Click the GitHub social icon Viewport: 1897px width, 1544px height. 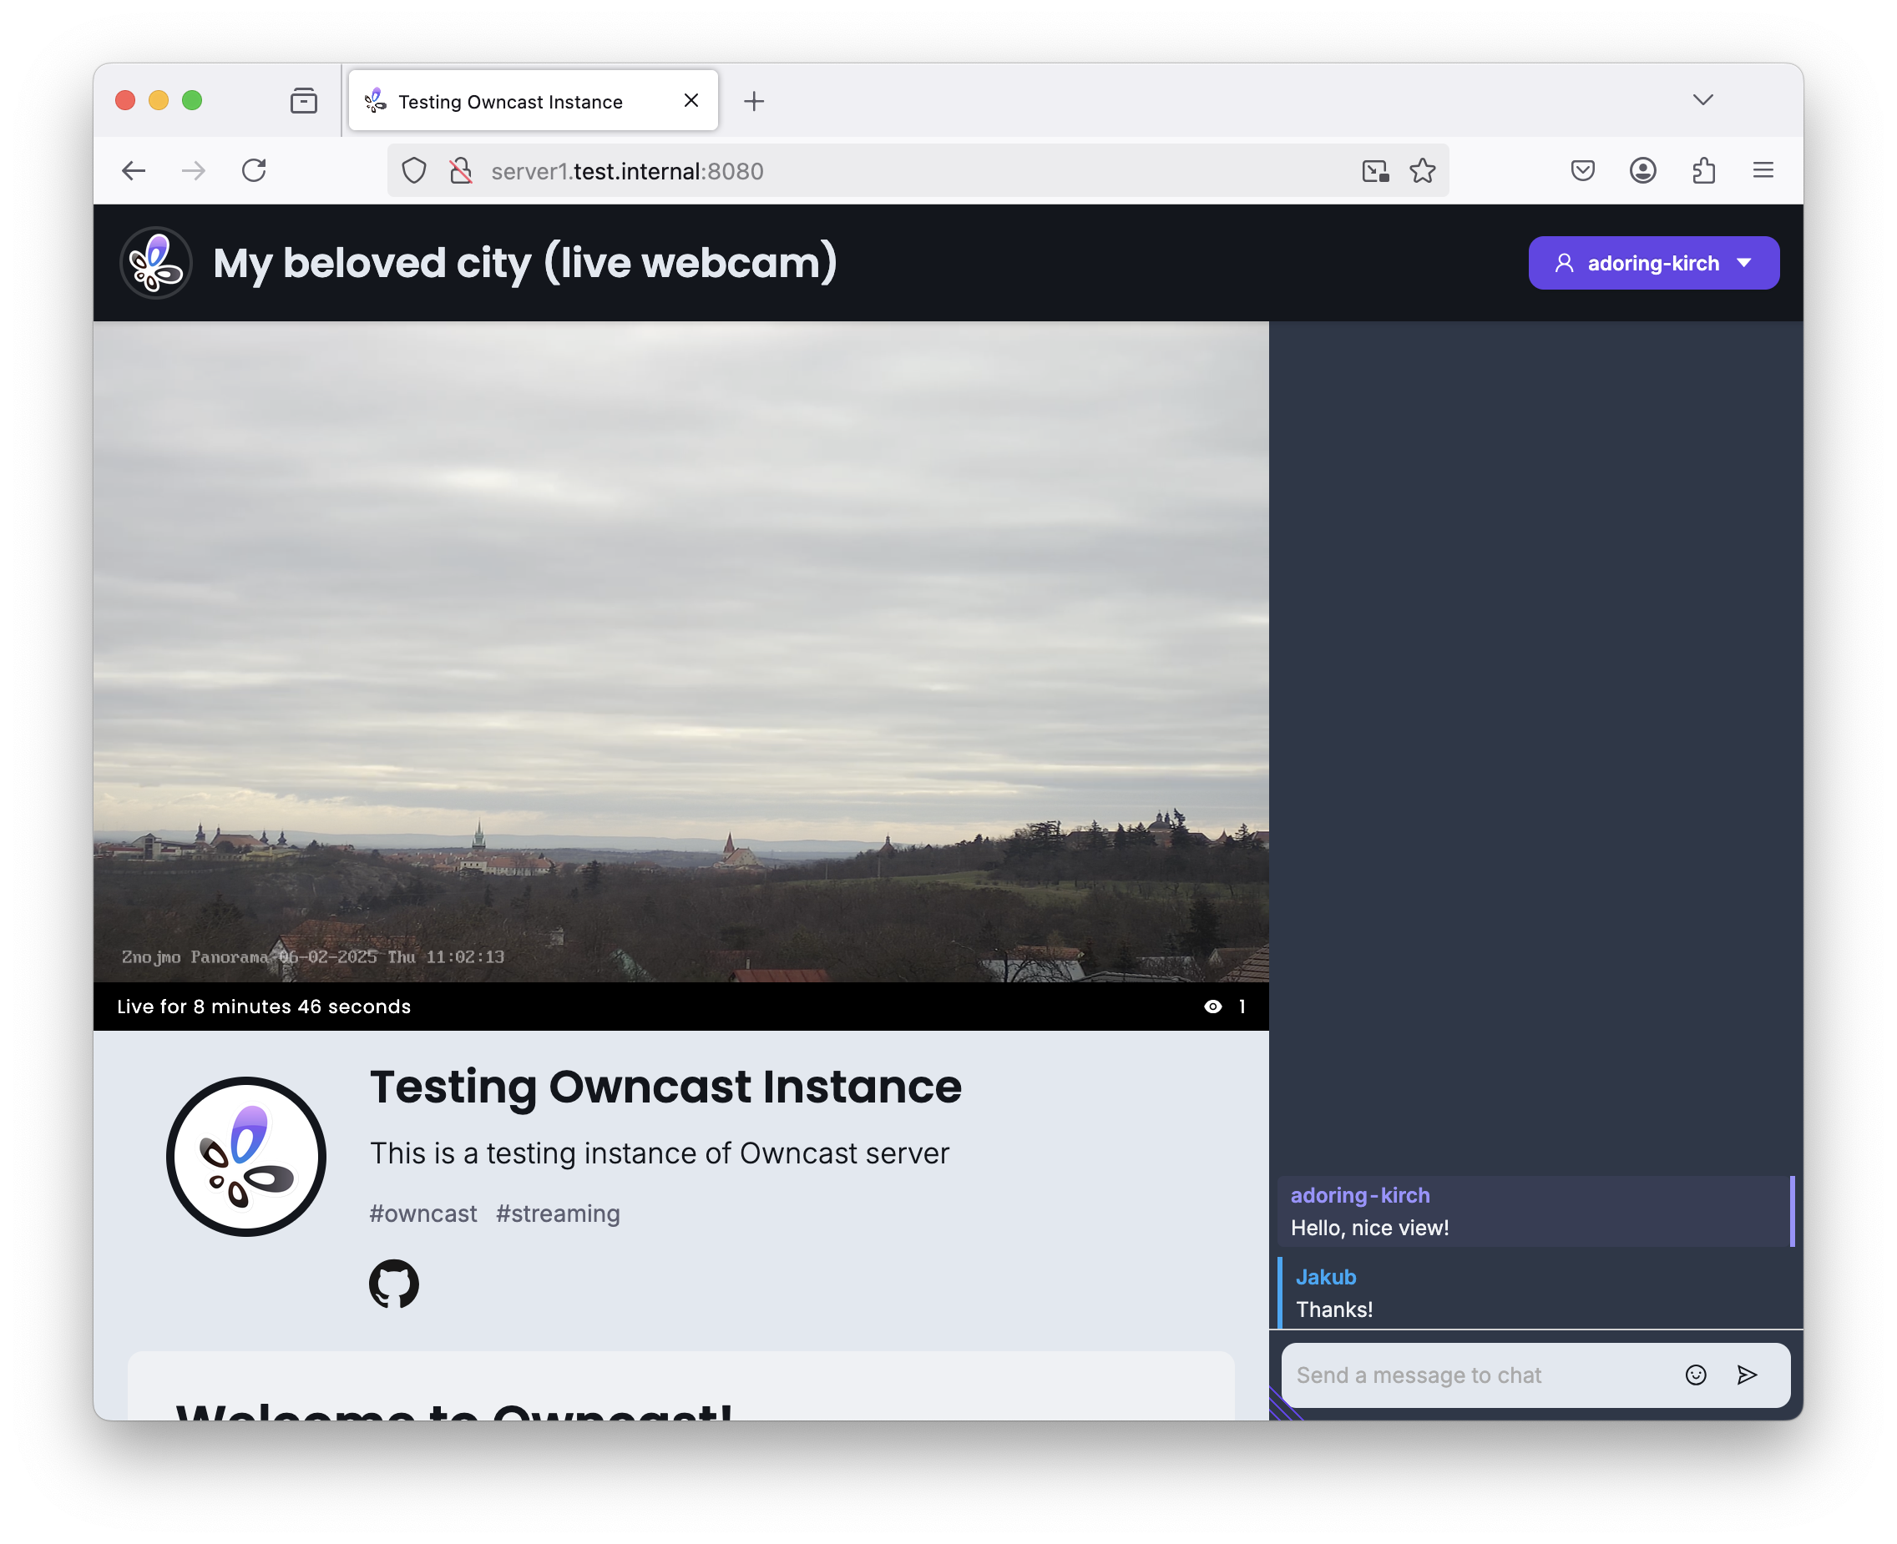click(393, 1284)
